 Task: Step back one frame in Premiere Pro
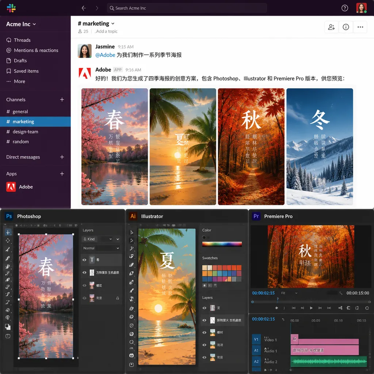[302, 308]
